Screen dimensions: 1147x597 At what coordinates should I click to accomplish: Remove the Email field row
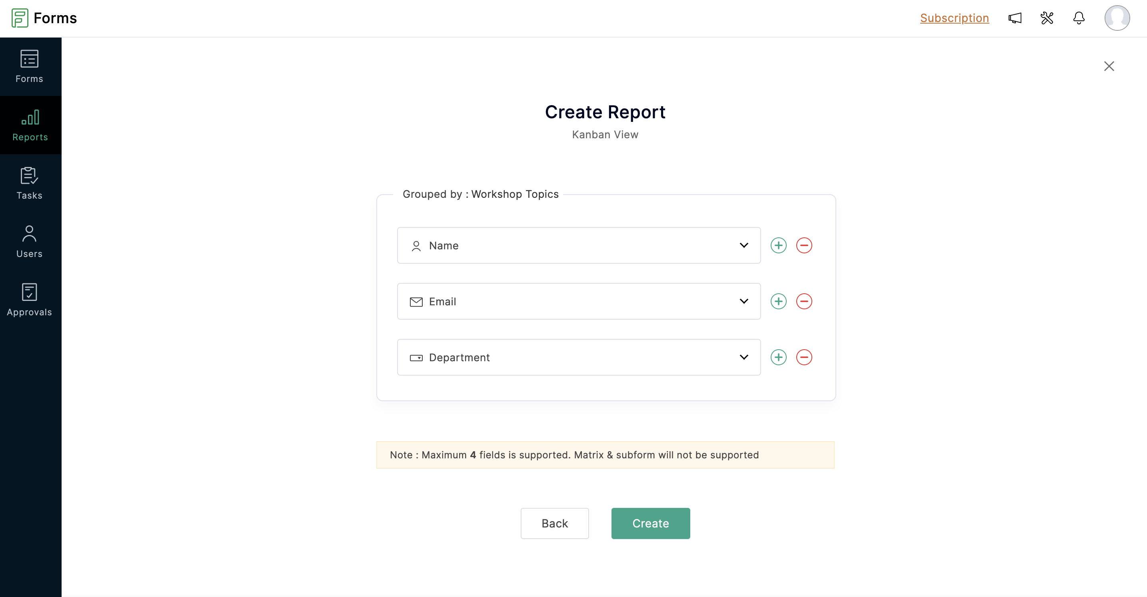(x=804, y=302)
